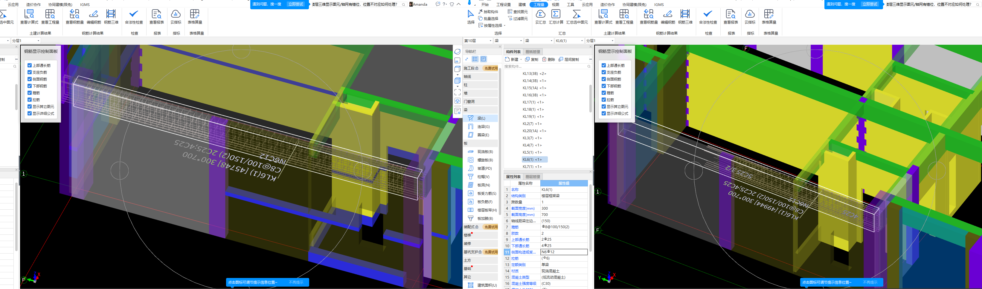Viewport: 982px width, 289px height.
Task: Open the 分层1 dropdown in the right window
Action: [600, 41]
